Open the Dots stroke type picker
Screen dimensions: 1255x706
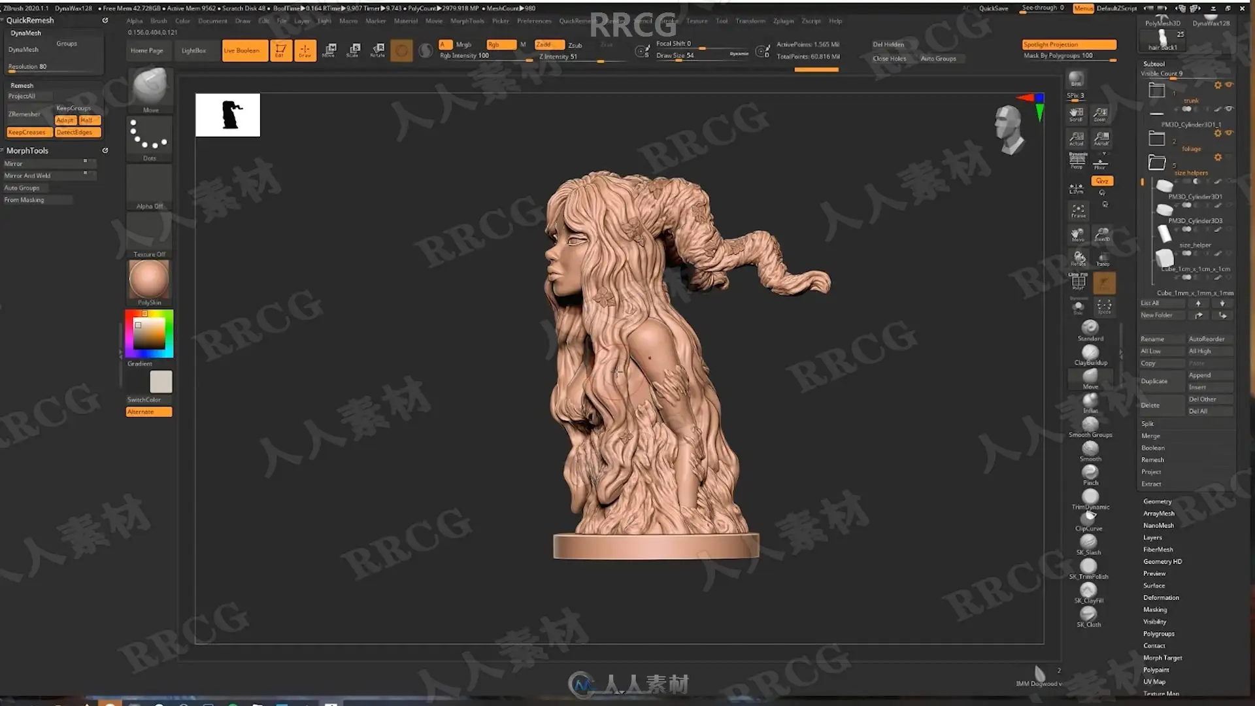pos(149,139)
